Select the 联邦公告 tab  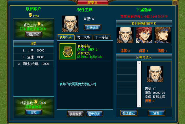pos(66,37)
